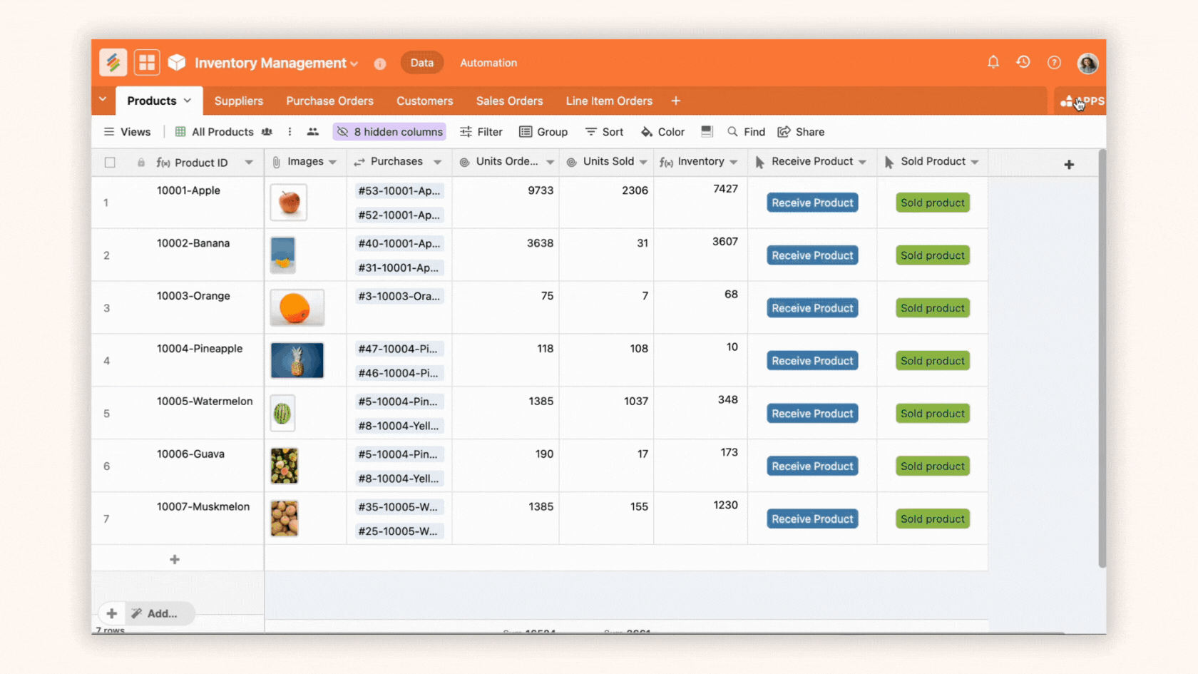Switch to the Suppliers tab

pos(238,101)
